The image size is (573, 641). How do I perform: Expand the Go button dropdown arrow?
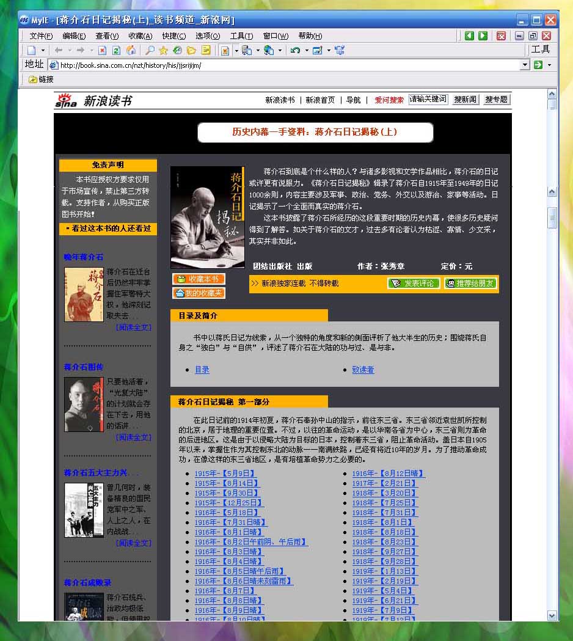pyautogui.click(x=549, y=65)
